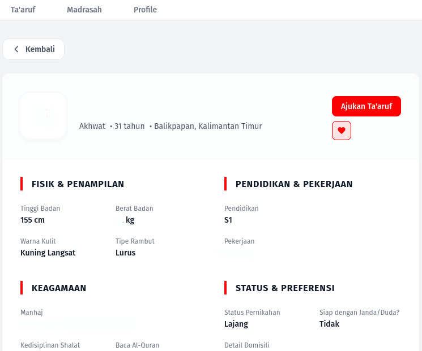Go to the Profile tab
The height and width of the screenshot is (351, 422).
click(x=145, y=10)
